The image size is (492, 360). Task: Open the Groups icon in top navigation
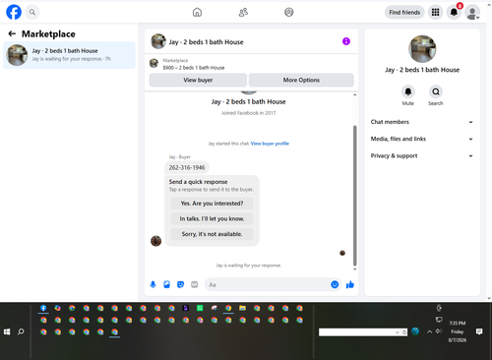tap(289, 13)
